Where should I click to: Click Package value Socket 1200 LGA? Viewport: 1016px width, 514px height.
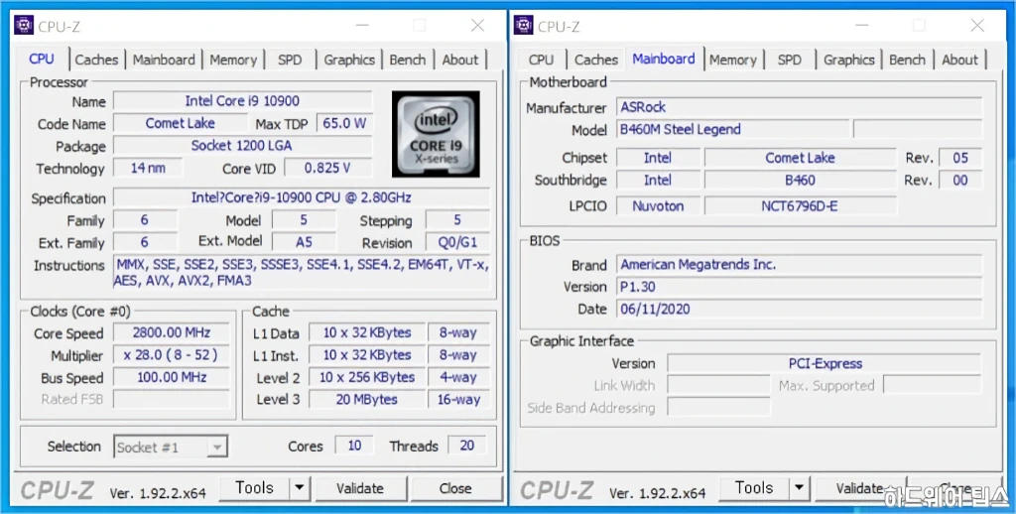click(242, 145)
